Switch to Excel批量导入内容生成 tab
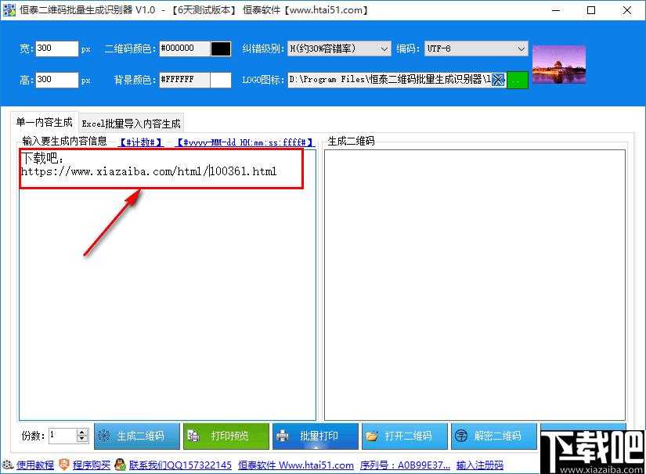The width and height of the screenshot is (646, 474). point(131,124)
